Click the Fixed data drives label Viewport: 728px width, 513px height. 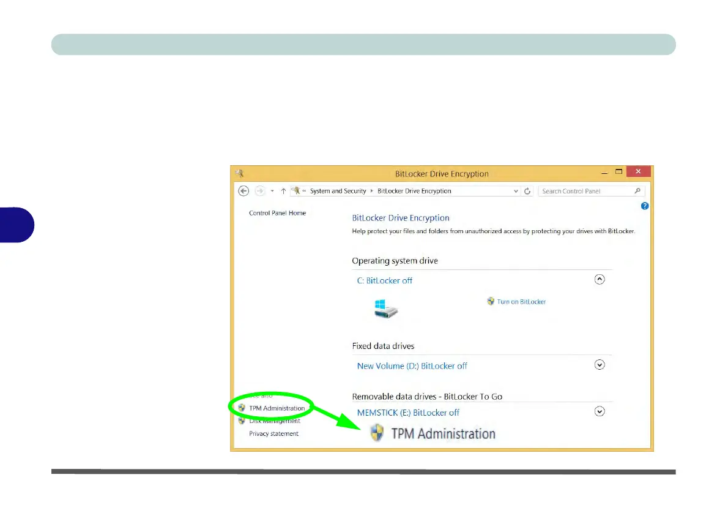click(x=383, y=346)
